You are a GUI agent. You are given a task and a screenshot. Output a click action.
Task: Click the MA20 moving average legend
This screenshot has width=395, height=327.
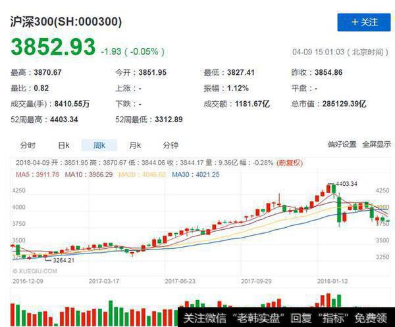click(x=142, y=175)
